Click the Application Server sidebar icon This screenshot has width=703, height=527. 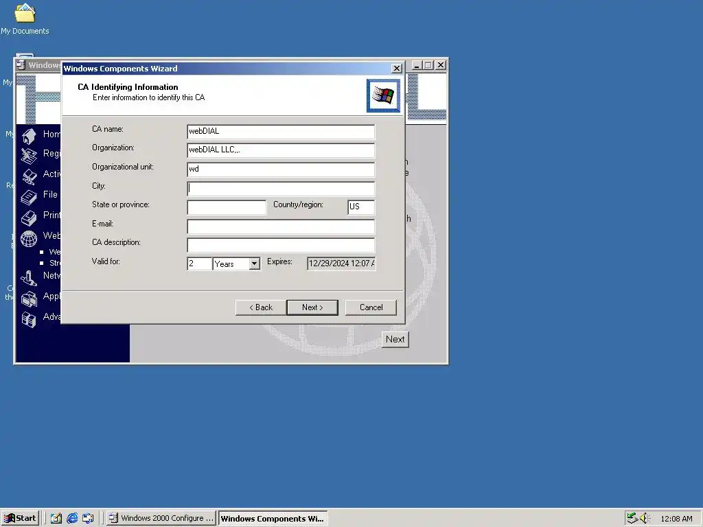pos(29,298)
